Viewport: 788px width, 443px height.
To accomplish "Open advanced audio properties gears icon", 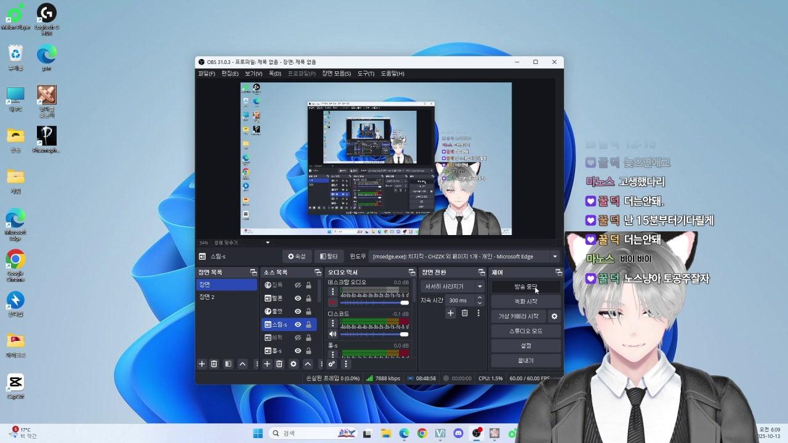I will click(331, 364).
